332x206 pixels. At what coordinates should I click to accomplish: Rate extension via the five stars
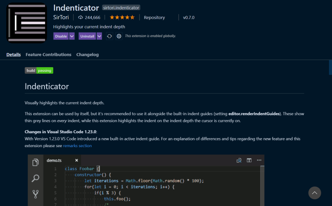coord(122,17)
